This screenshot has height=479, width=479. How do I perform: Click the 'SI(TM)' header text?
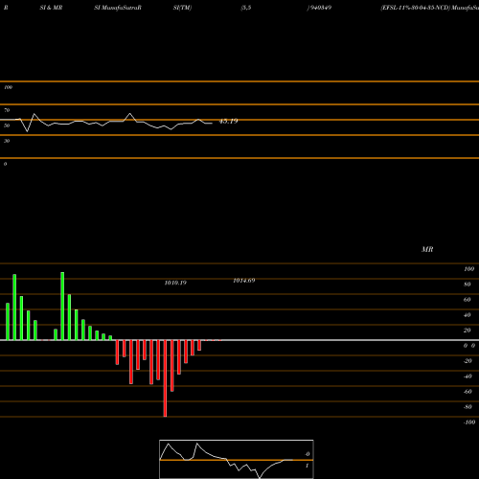(182, 8)
